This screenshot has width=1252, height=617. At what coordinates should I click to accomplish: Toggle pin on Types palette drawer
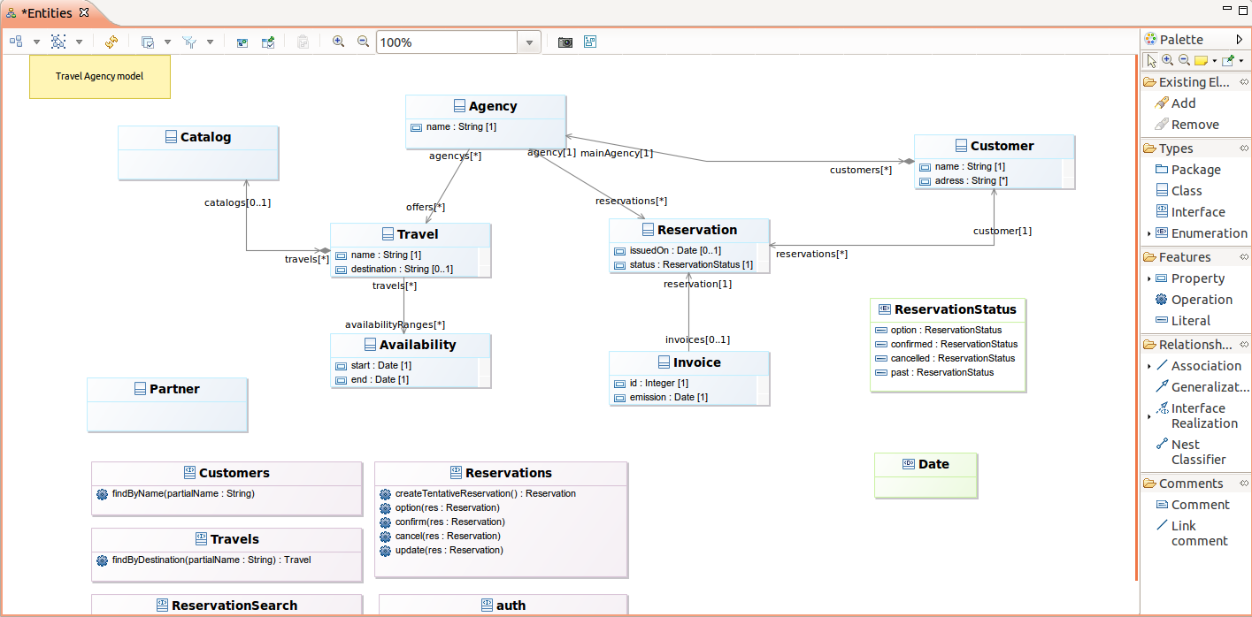coord(1244,148)
